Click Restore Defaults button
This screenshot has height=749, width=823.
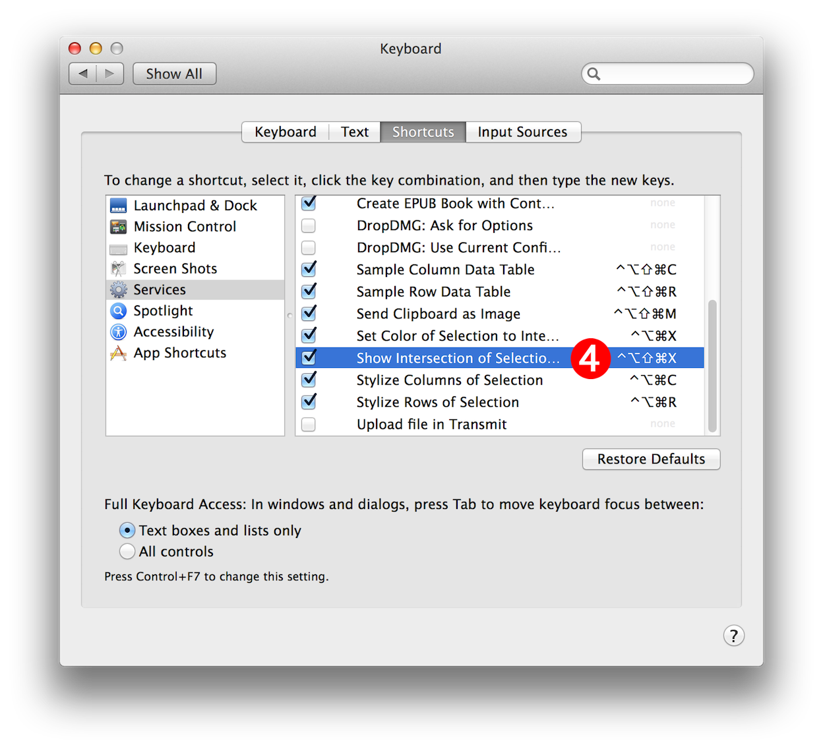[652, 459]
